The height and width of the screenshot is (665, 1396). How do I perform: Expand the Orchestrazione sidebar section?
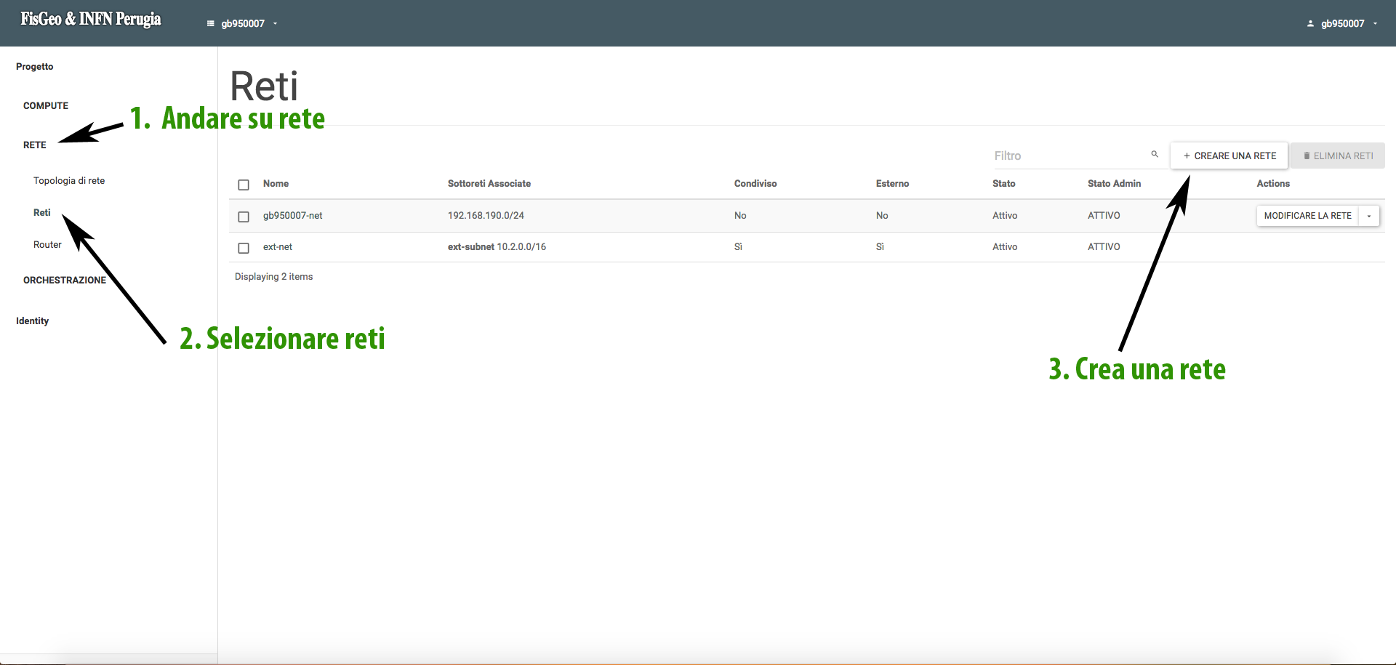click(65, 281)
